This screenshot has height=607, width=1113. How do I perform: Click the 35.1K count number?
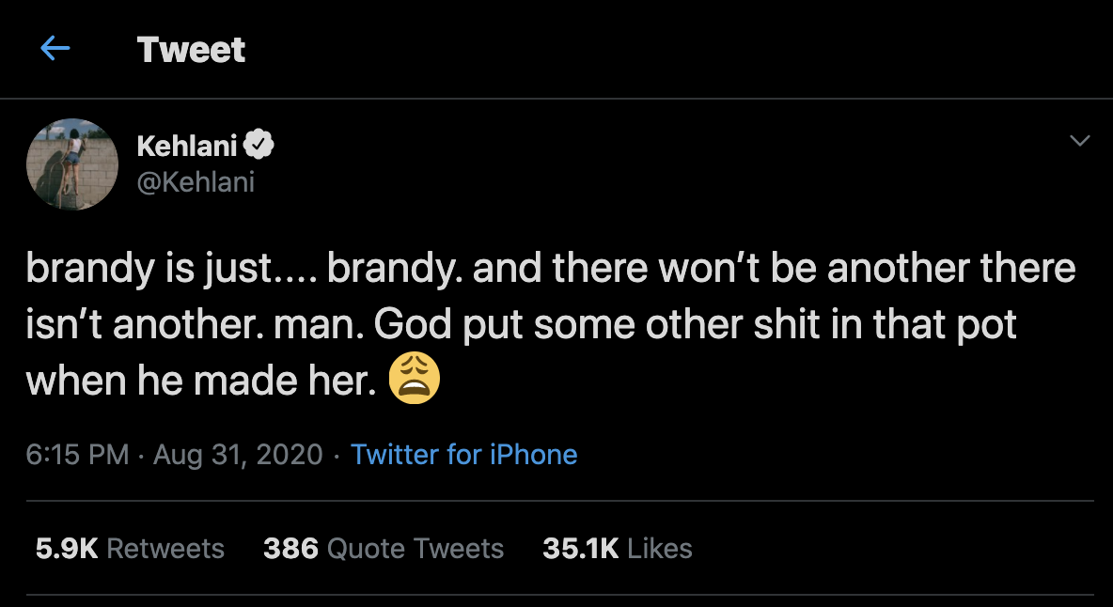580,549
